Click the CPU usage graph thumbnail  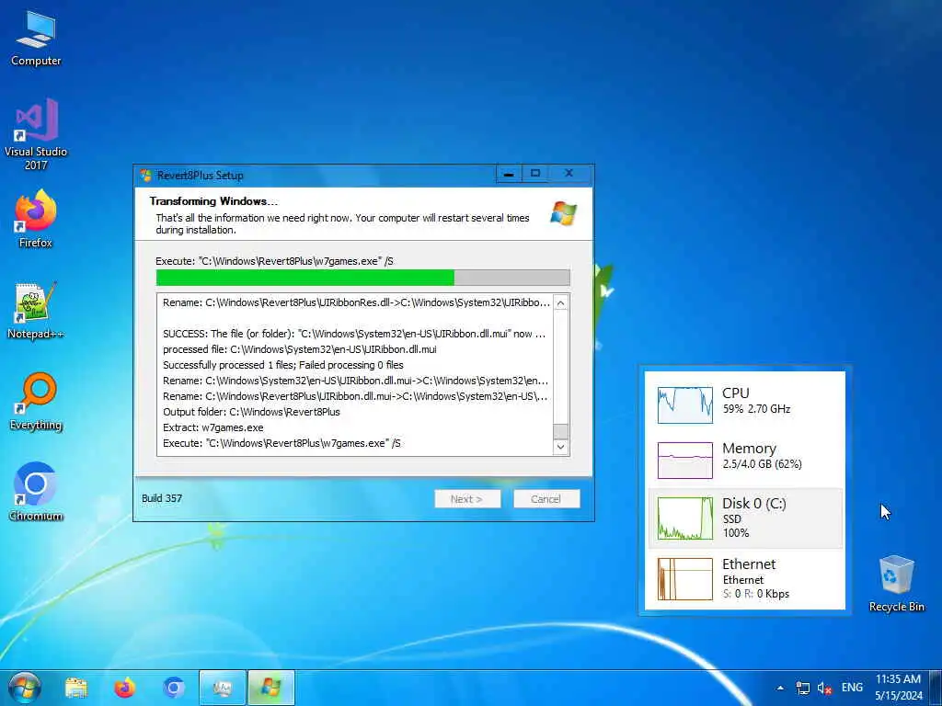(684, 405)
